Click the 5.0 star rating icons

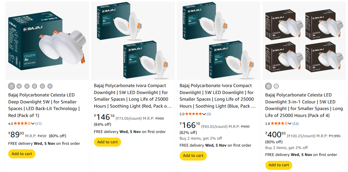194,114
